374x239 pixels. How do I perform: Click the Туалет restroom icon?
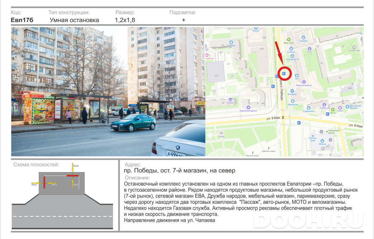click(x=221, y=133)
